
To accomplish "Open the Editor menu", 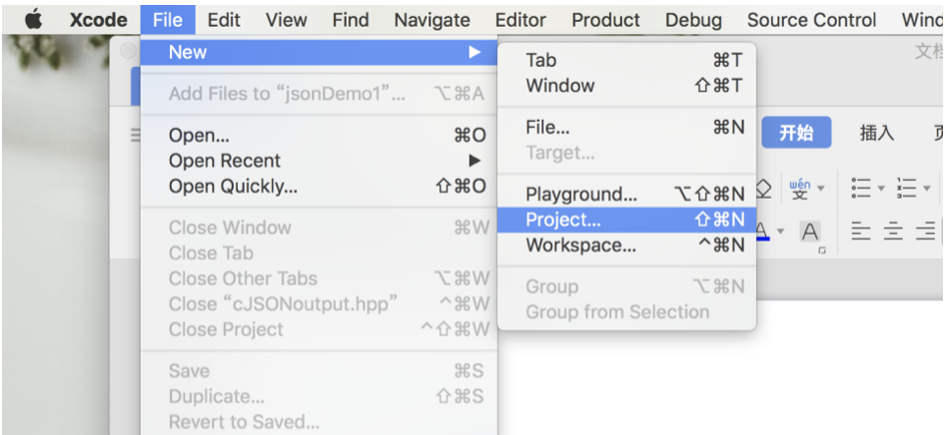I will pyautogui.click(x=520, y=20).
